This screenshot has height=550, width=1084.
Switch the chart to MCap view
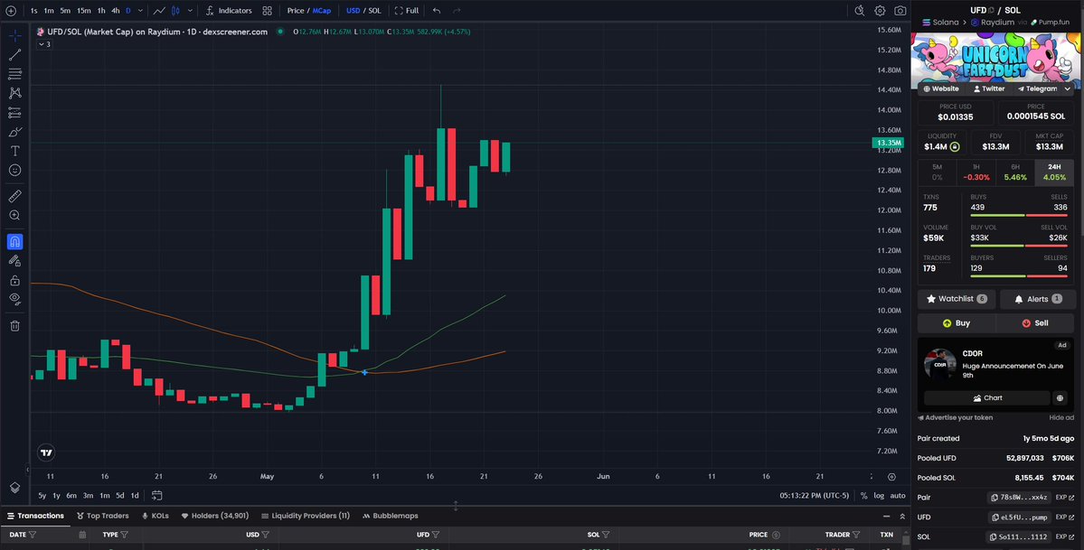[322, 10]
